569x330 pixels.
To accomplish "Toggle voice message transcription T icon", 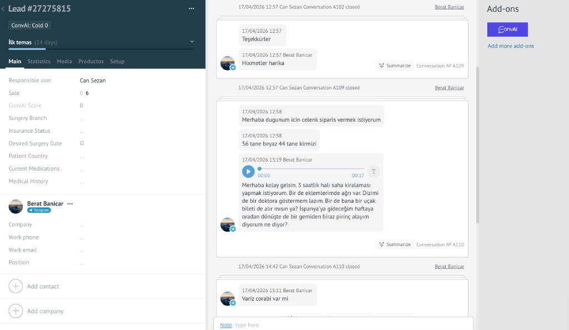I will (x=373, y=172).
